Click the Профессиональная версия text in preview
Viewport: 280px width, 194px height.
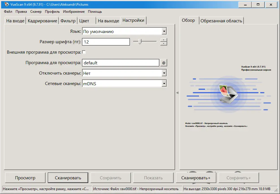click(256, 70)
